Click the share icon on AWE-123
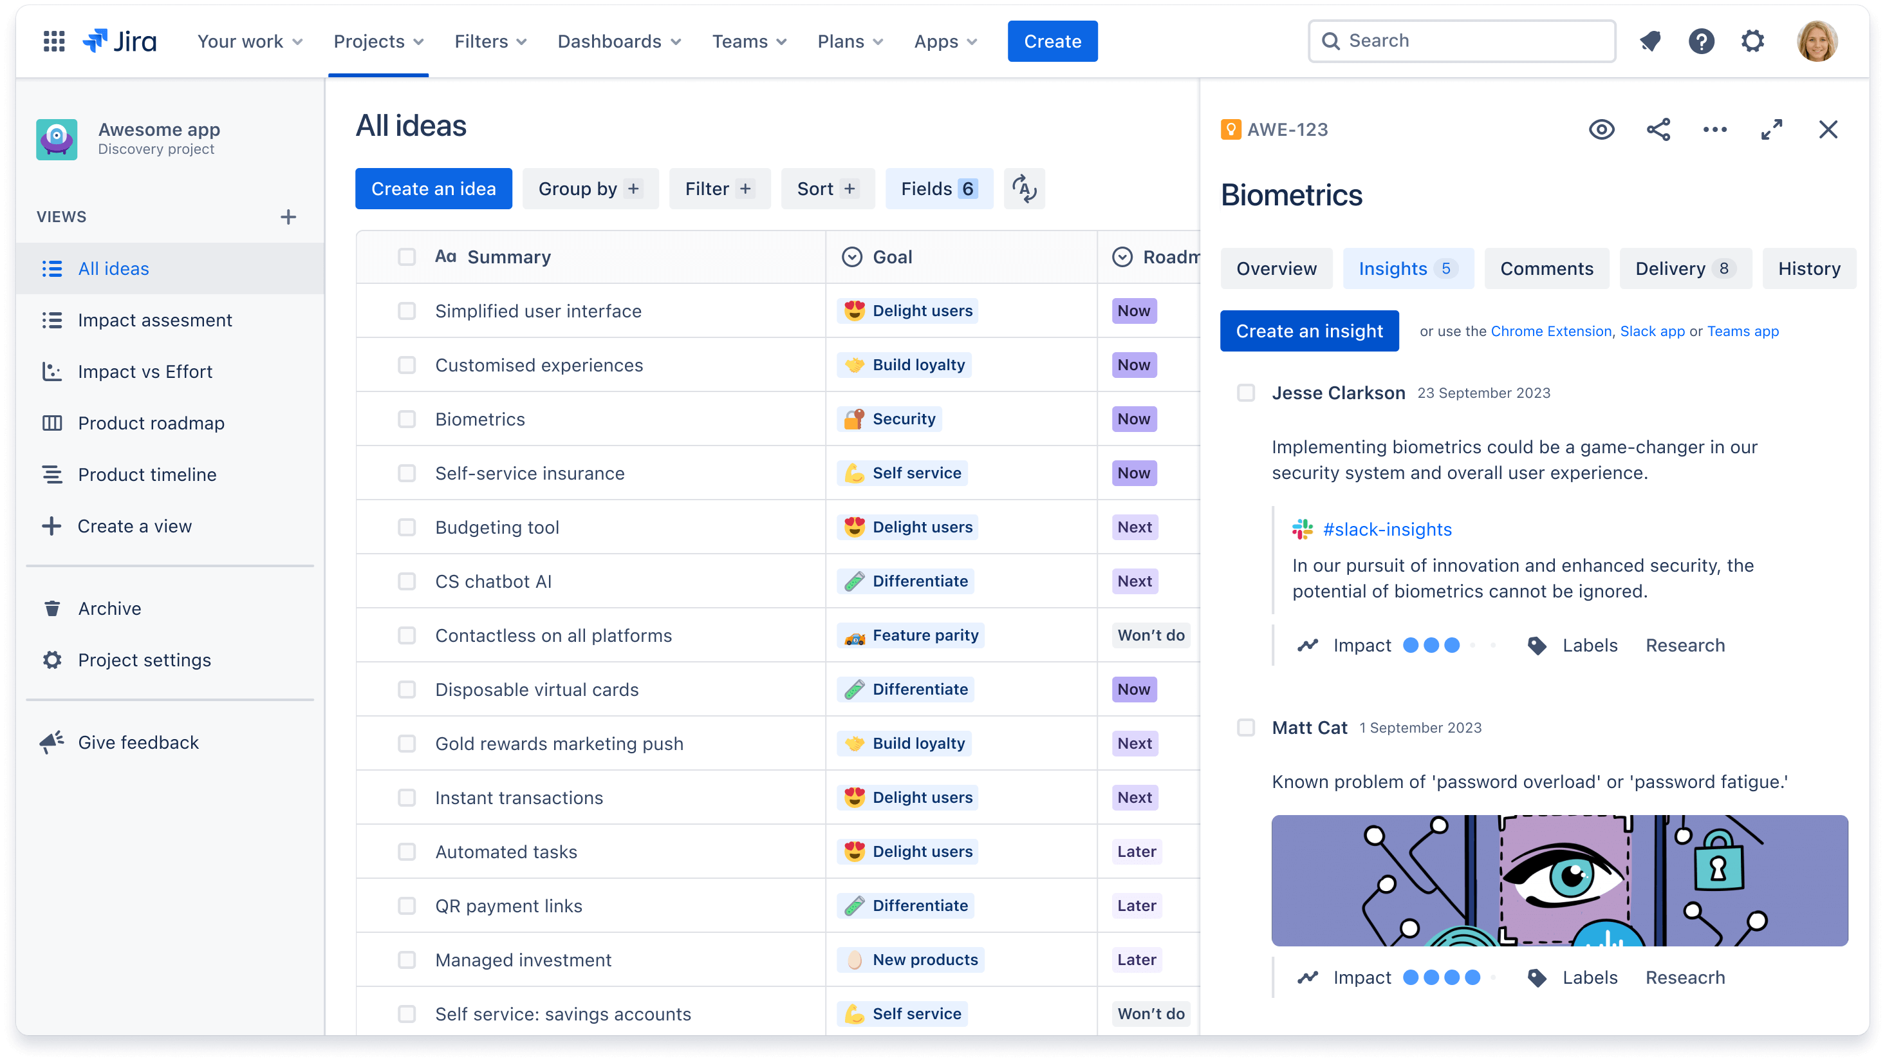Image resolution: width=1885 pixels, height=1061 pixels. 1658,128
